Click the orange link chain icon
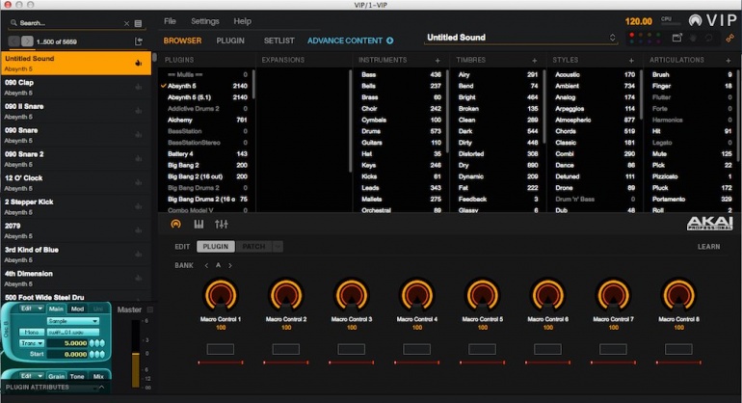The width and height of the screenshot is (742, 403). click(x=729, y=38)
